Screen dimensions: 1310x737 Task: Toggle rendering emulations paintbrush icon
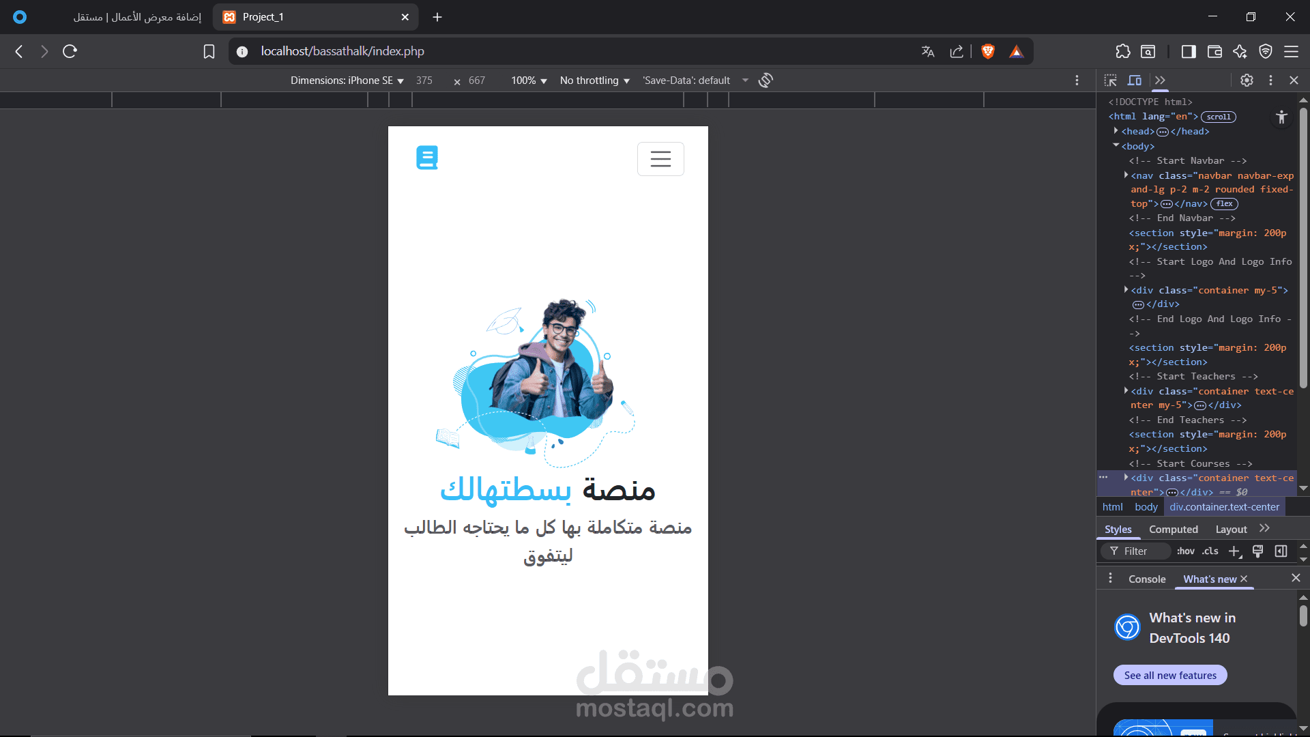coord(1258,551)
